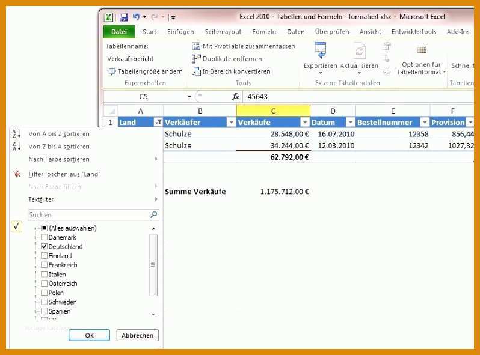Switch to the Überprüfen tab

coord(332,32)
